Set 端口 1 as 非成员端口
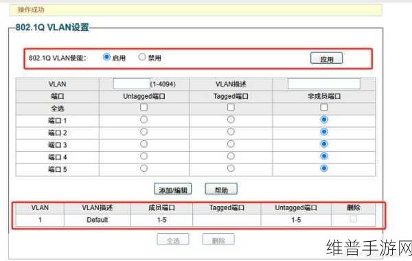Image resolution: width=412 pixels, height=261 pixels. pyautogui.click(x=324, y=120)
